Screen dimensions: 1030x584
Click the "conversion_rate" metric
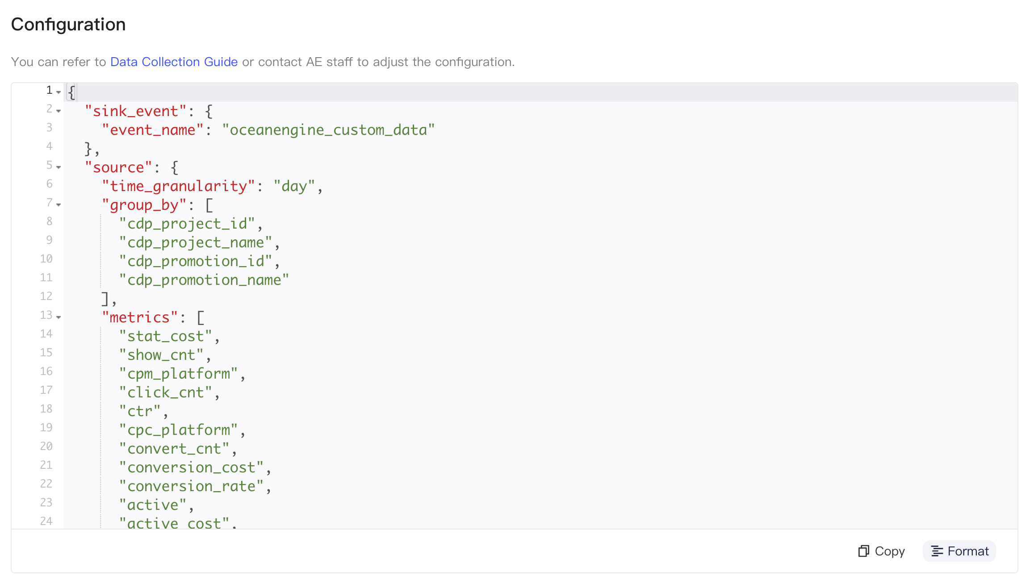pos(191,486)
